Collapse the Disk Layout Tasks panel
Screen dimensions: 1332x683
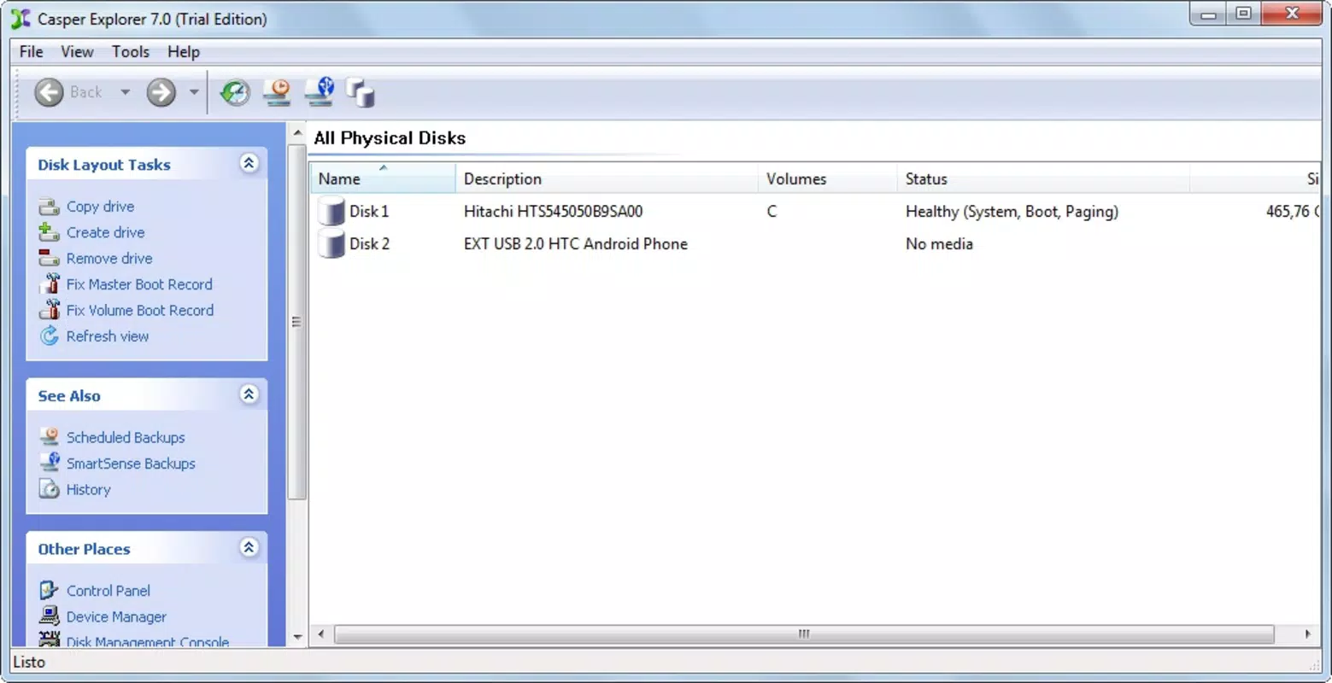pos(249,163)
